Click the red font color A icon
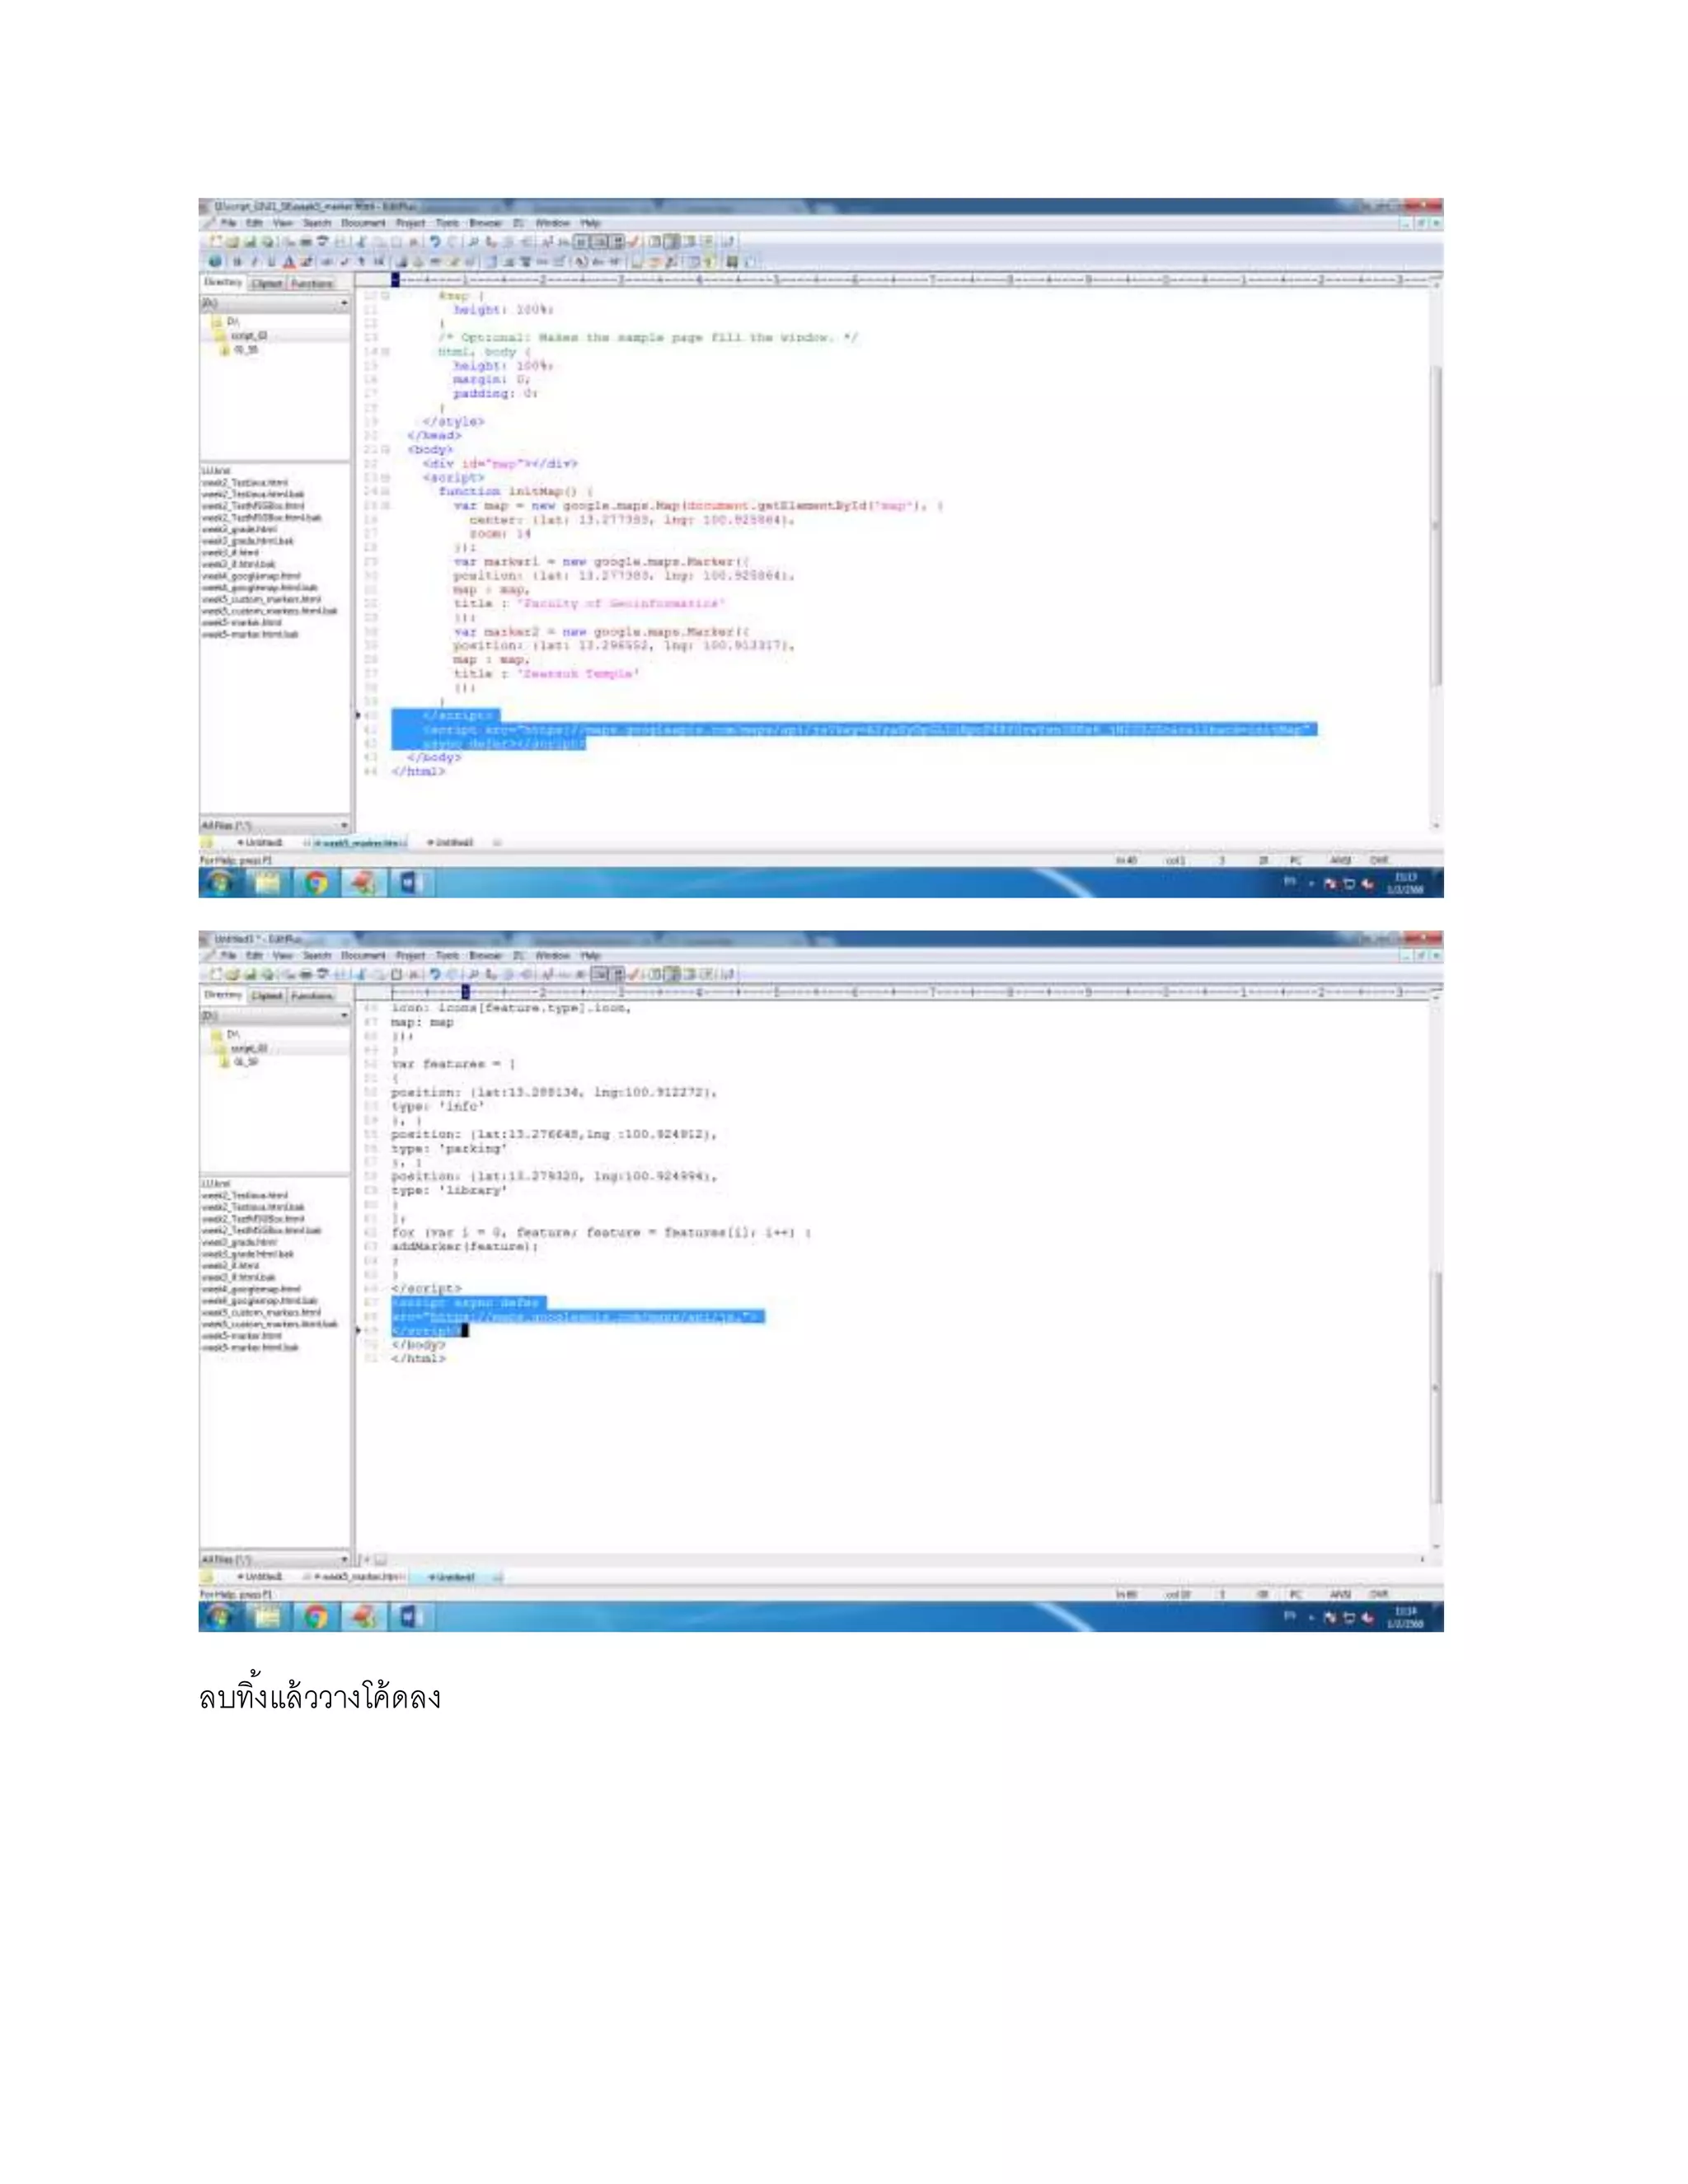This screenshot has height=2184, width=1688. pos(289,262)
